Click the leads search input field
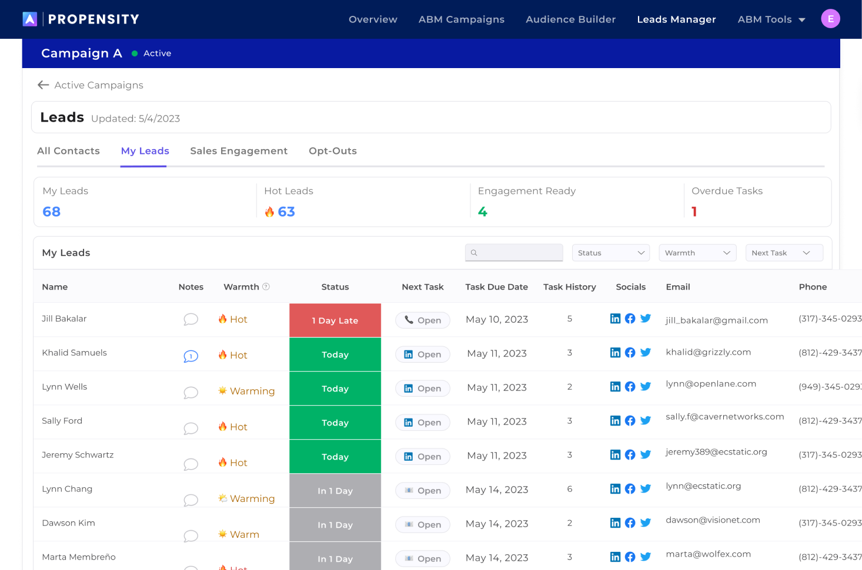 click(514, 252)
